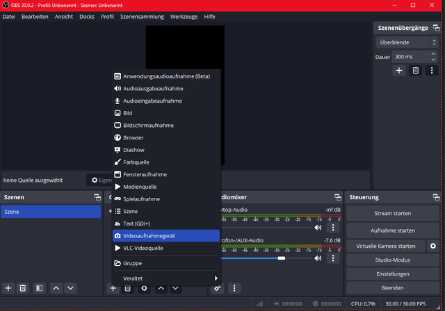The width and height of the screenshot is (445, 311).
Task: Choose Videoaufnahmegerät source
Action: click(x=166, y=235)
